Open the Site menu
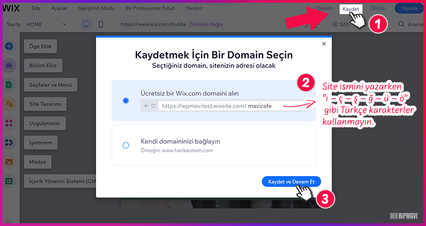 (x=36, y=9)
